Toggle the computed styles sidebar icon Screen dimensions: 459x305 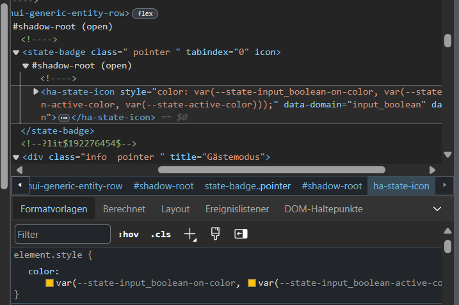240,234
